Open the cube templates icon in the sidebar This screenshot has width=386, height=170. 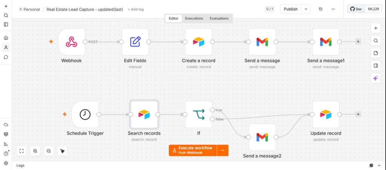pyautogui.click(x=6, y=134)
